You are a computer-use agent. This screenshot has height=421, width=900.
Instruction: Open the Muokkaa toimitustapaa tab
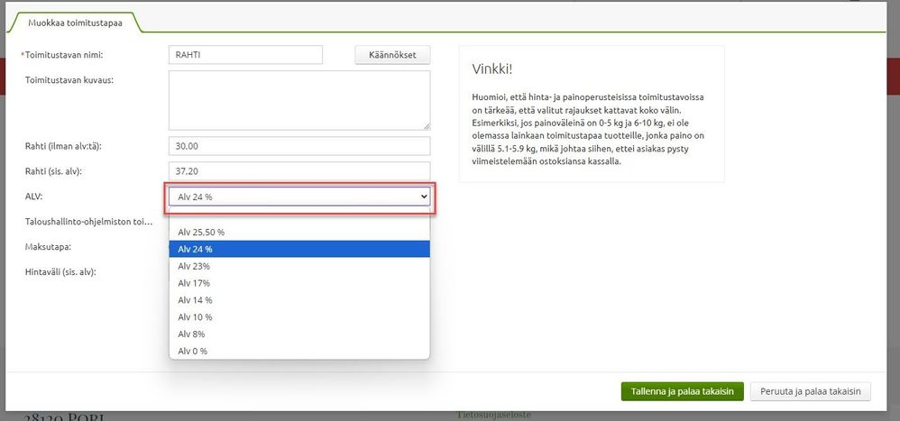(x=74, y=23)
